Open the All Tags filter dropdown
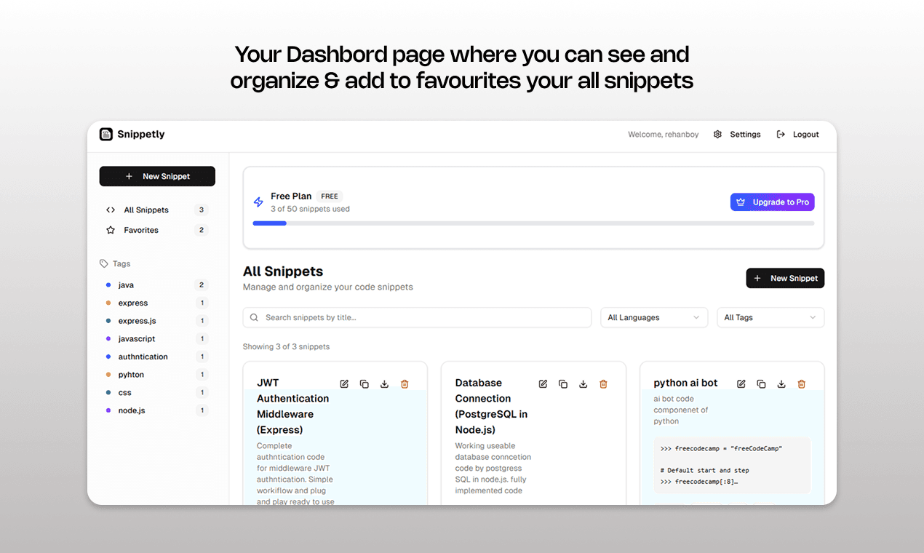This screenshot has height=553, width=924. click(770, 317)
